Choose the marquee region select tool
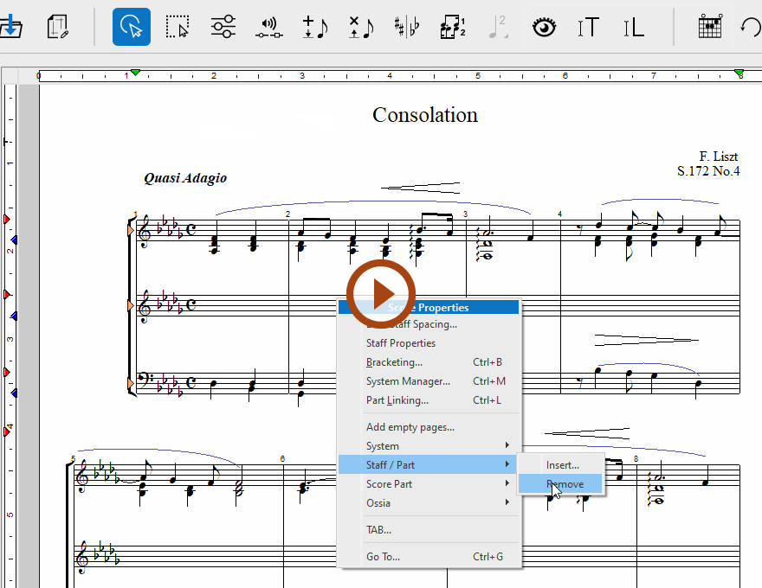This screenshot has width=762, height=588. coord(178,27)
